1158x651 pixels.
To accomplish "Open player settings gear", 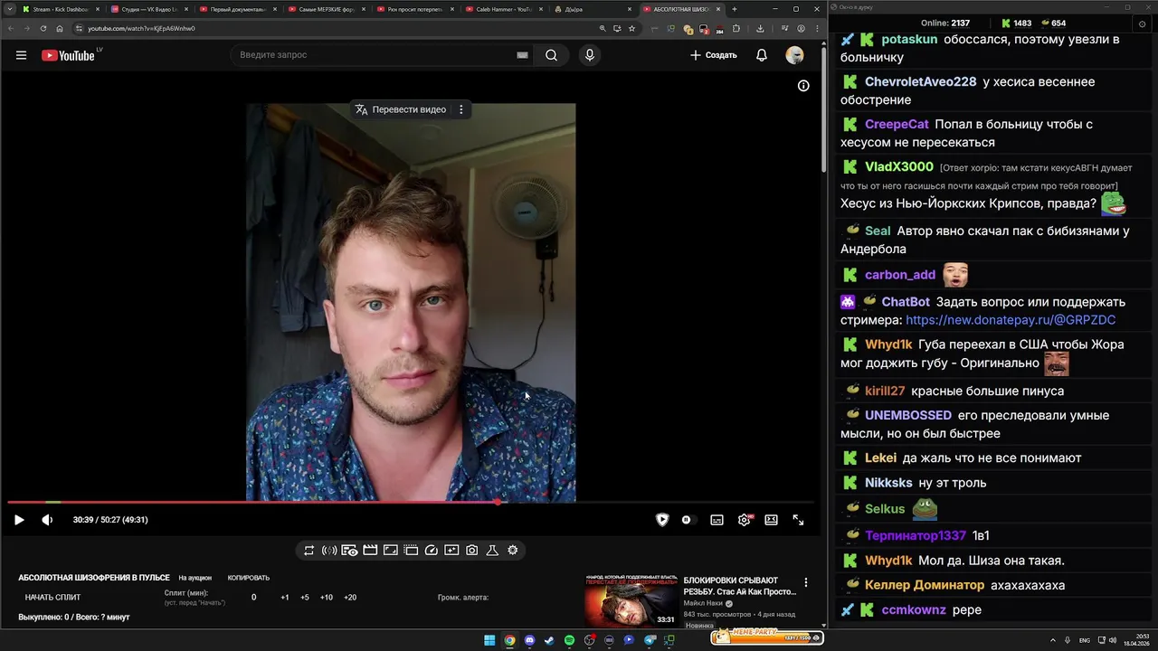I will tap(745, 520).
